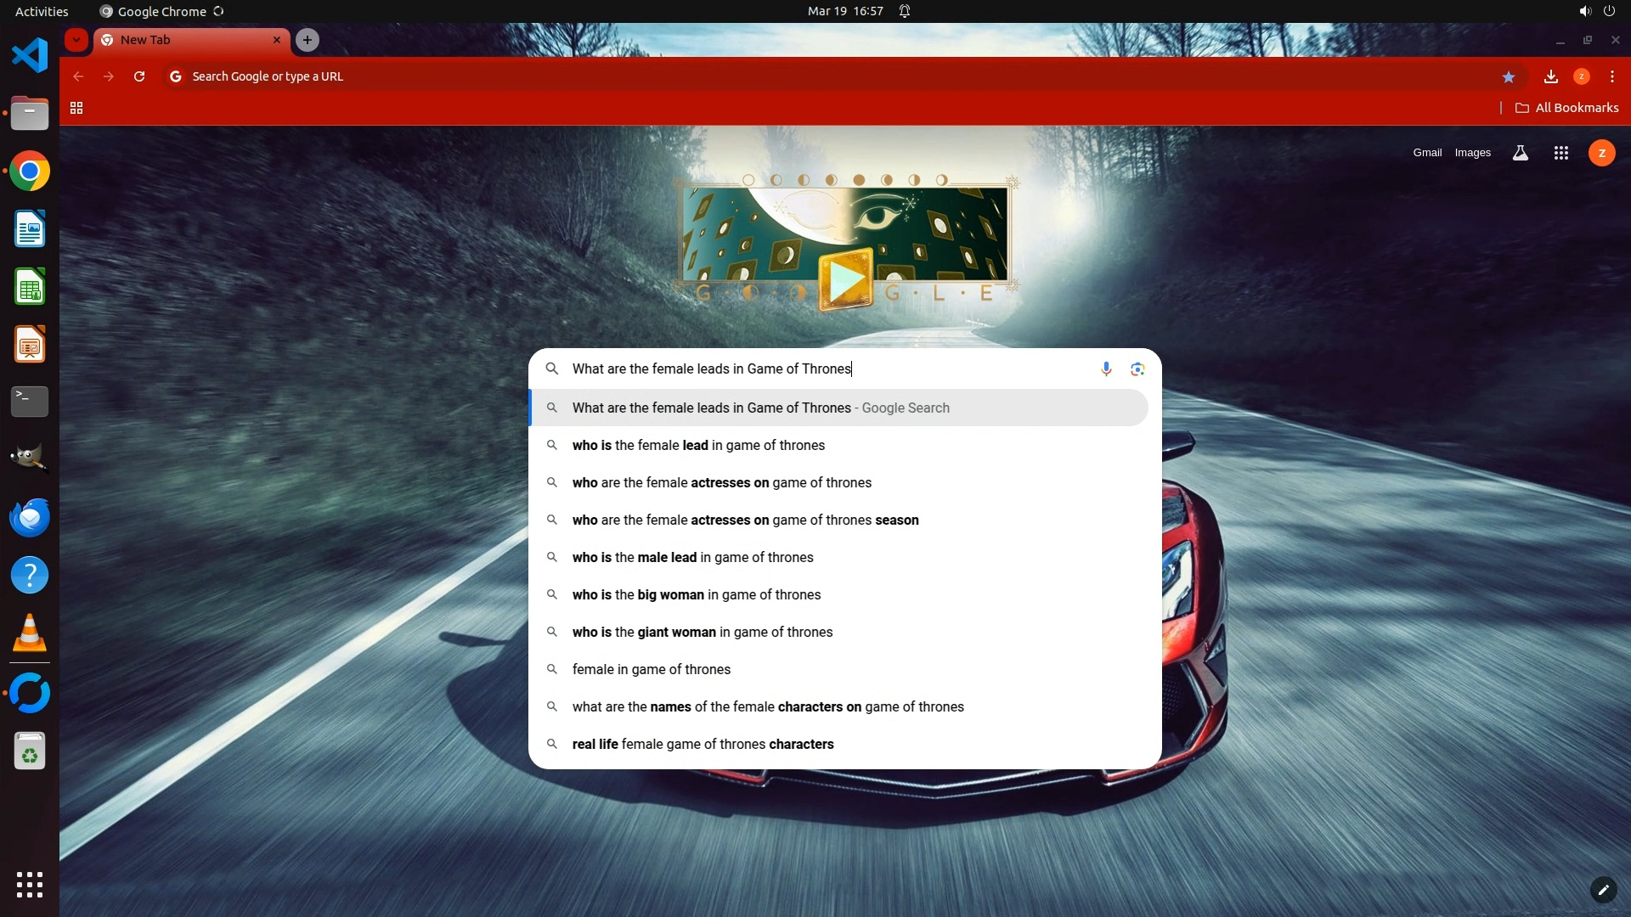The height and width of the screenshot is (917, 1631).
Task: Click the customize Chrome pencil icon
Action: tap(1603, 890)
